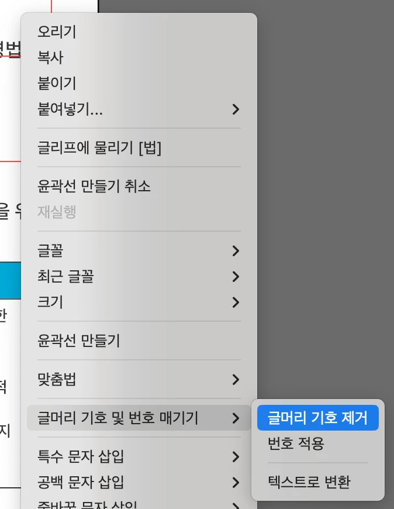The height and width of the screenshot is (509, 394).
Task: Open the 글꼴 (Font) submenu
Action: pyautogui.click(x=139, y=250)
